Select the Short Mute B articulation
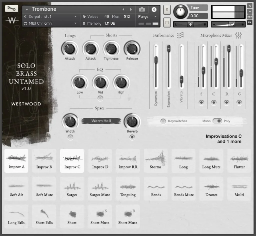256x236 pixels. click(x=128, y=216)
